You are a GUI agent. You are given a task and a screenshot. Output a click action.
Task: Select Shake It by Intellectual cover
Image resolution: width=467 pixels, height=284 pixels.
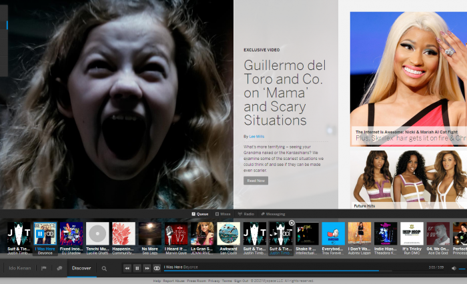pyautogui.click(x=307, y=234)
